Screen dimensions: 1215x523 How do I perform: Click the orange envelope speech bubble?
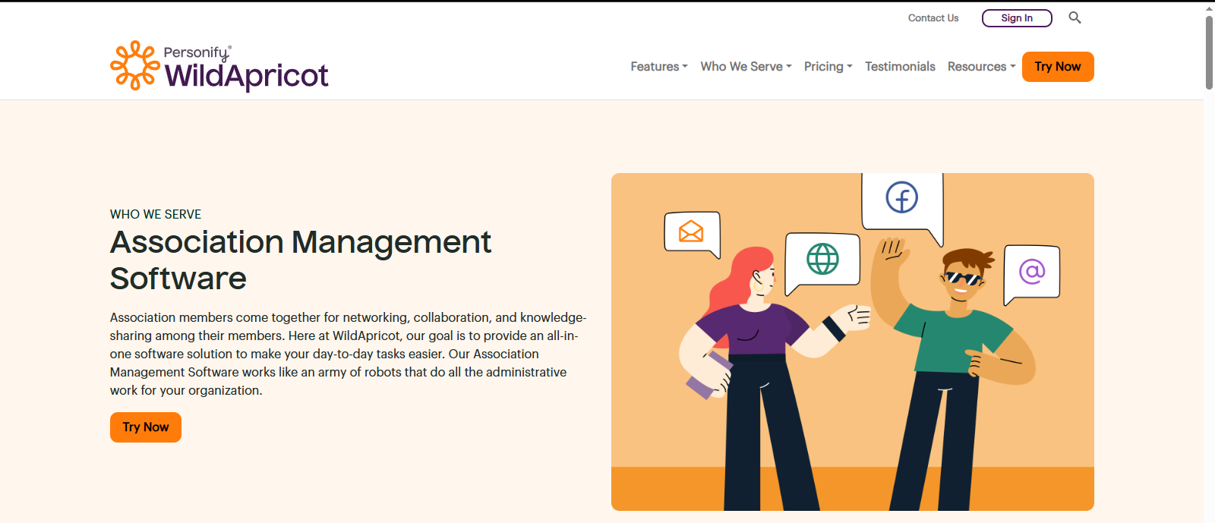(691, 231)
